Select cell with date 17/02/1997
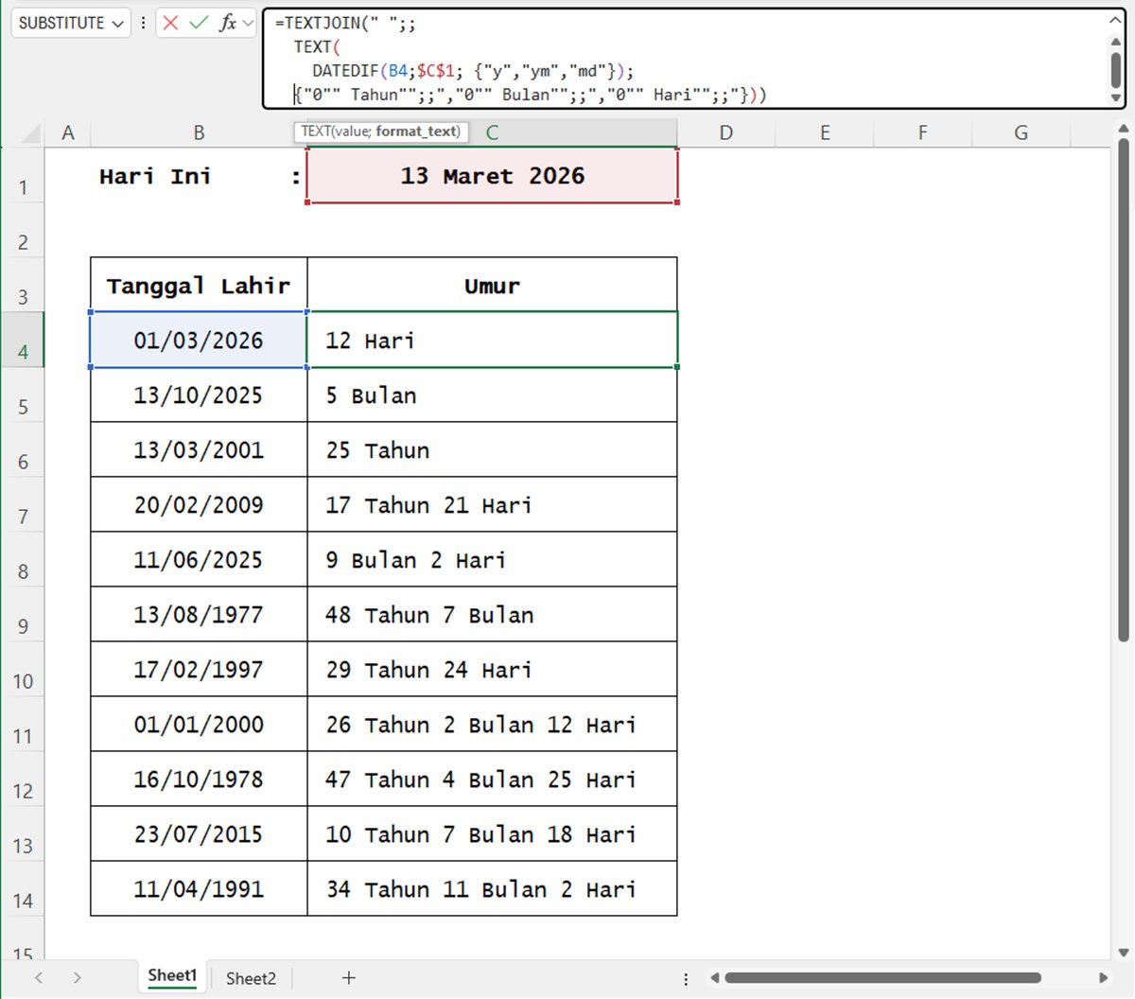The image size is (1135, 999). click(x=199, y=670)
